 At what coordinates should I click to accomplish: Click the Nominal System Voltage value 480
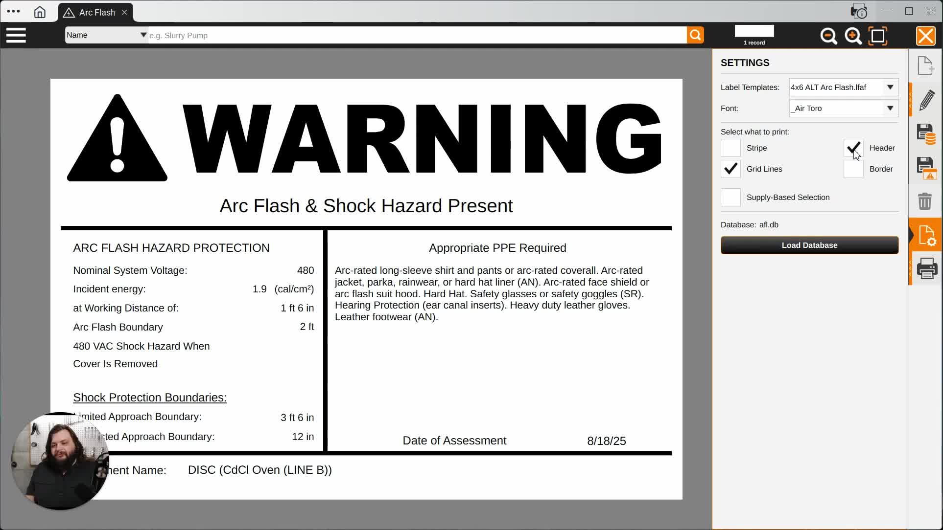click(x=306, y=270)
